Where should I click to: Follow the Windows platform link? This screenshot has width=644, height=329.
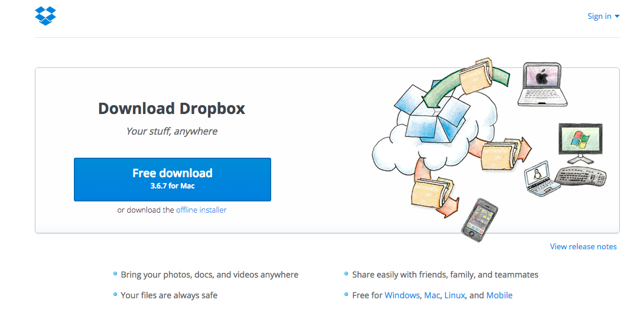click(402, 295)
